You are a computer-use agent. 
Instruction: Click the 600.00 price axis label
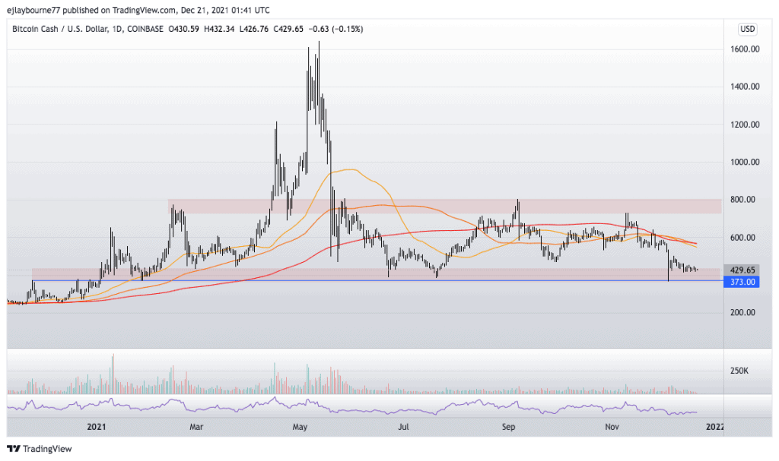pyautogui.click(x=742, y=237)
